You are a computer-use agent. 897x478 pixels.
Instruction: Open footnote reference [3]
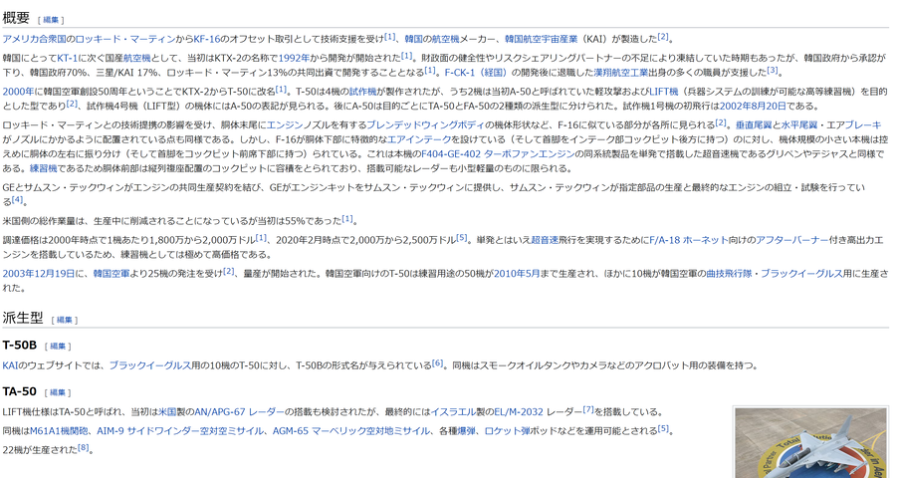[773, 71]
